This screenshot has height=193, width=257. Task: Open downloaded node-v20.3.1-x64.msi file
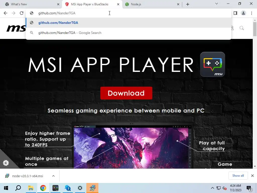pyautogui.click(x=28, y=176)
